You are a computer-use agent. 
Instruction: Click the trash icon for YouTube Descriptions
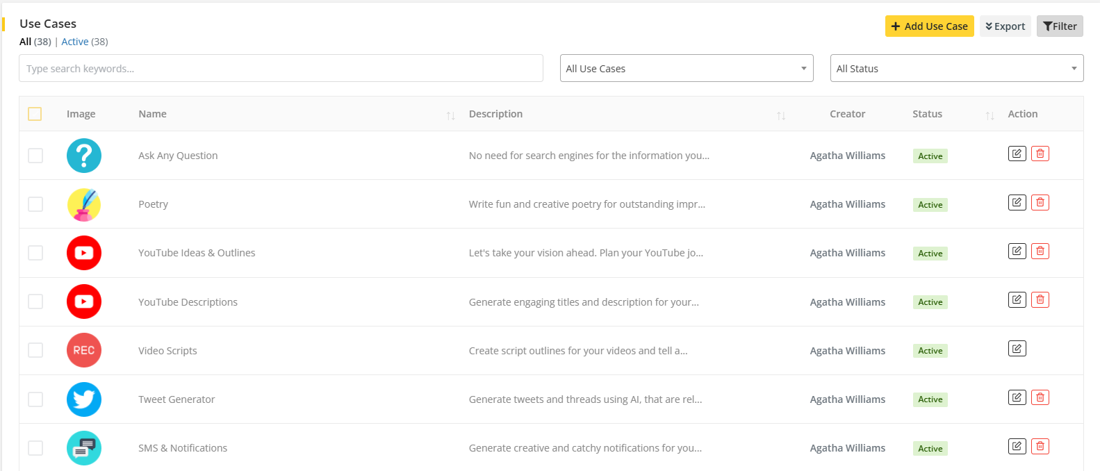tap(1040, 299)
